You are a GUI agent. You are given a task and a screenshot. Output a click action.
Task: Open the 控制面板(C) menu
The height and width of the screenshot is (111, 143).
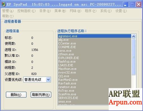(x=26, y=11)
